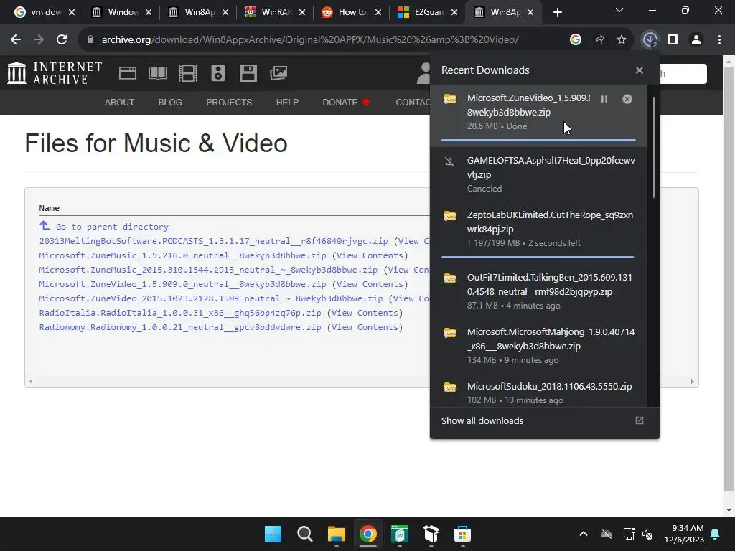
Task: Click the file list horizontal scrollbar right arrow
Action: 693,382
